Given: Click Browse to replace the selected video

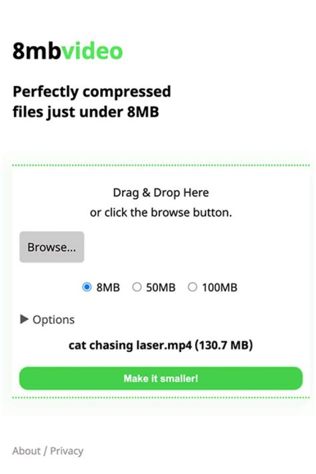Looking at the screenshot, I should [51, 247].
